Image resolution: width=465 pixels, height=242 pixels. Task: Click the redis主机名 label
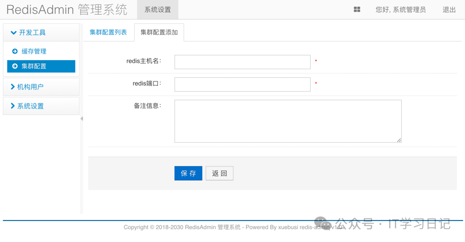(x=144, y=61)
